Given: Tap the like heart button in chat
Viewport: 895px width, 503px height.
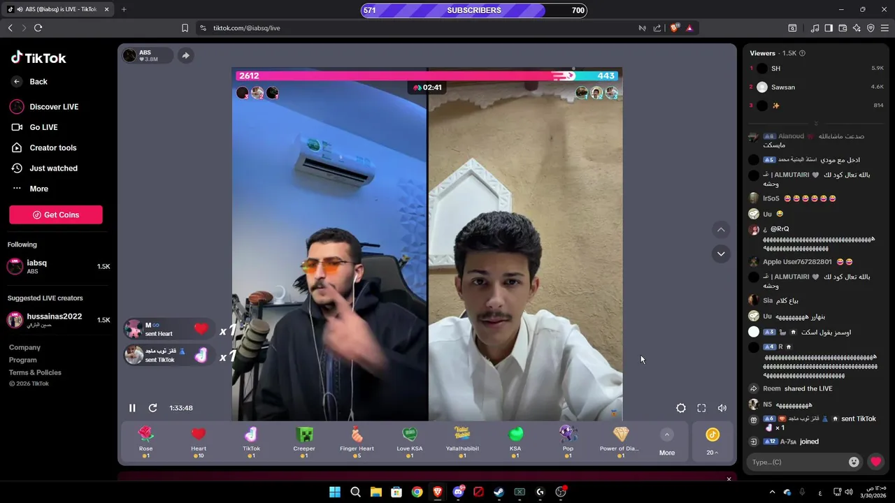Looking at the screenshot, I should point(875,462).
